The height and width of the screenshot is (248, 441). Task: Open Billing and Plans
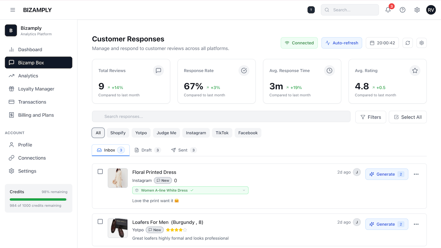(x=36, y=115)
